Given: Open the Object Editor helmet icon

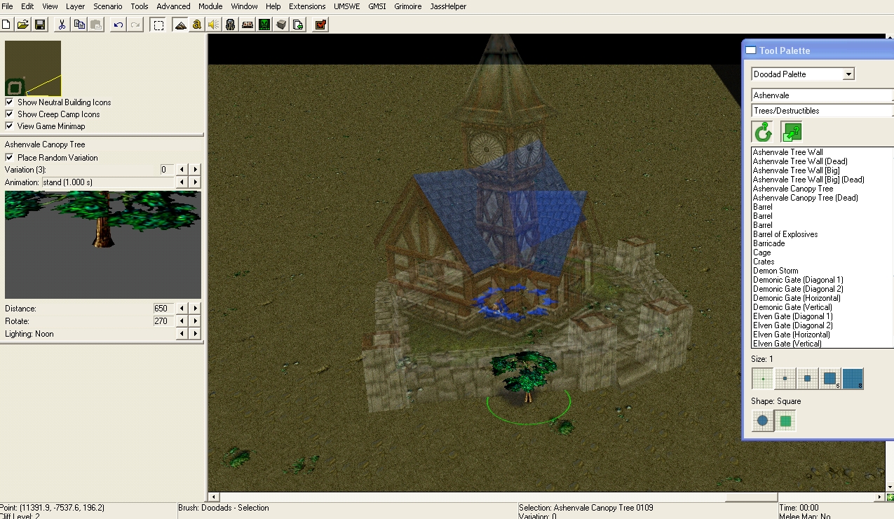Looking at the screenshot, I should pos(231,25).
